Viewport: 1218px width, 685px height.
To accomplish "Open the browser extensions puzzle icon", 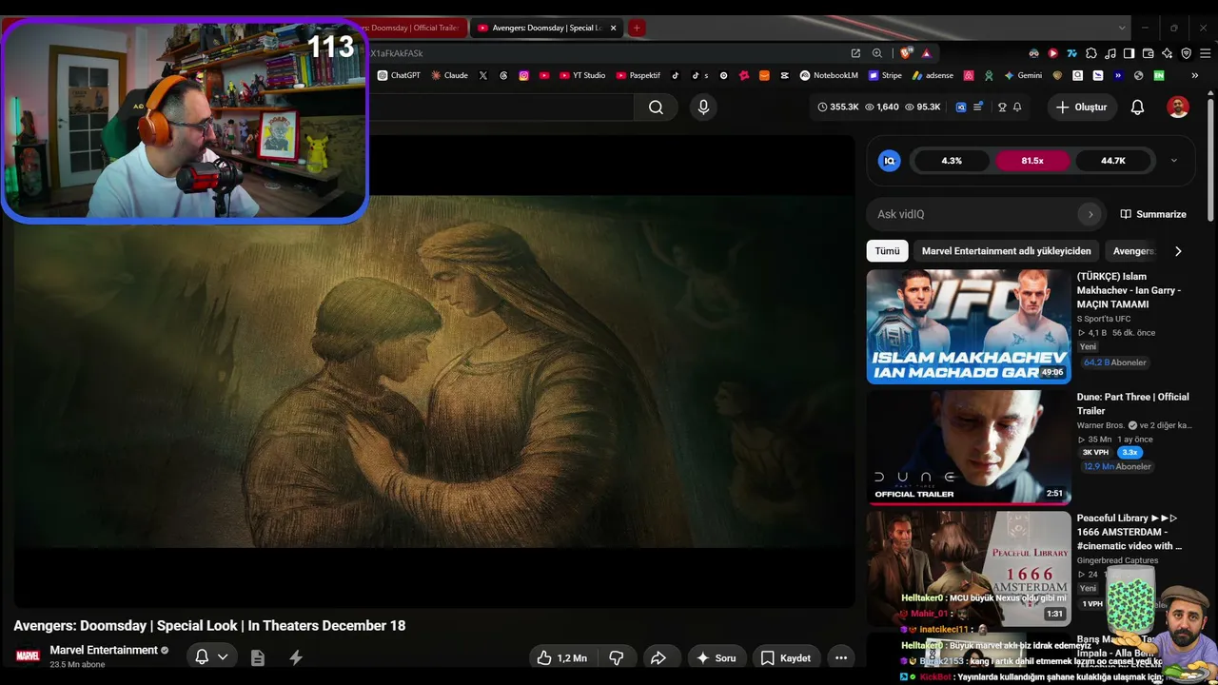I will (x=1091, y=53).
